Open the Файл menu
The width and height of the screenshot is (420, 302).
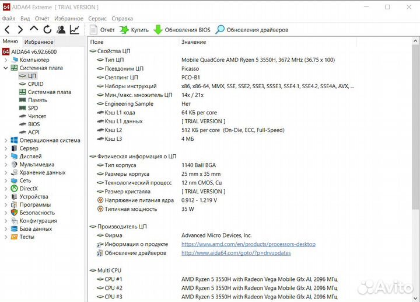(9, 19)
